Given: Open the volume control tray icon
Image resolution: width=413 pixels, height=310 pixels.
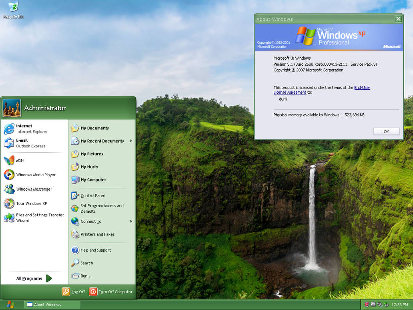Looking at the screenshot, I should tap(379, 304).
